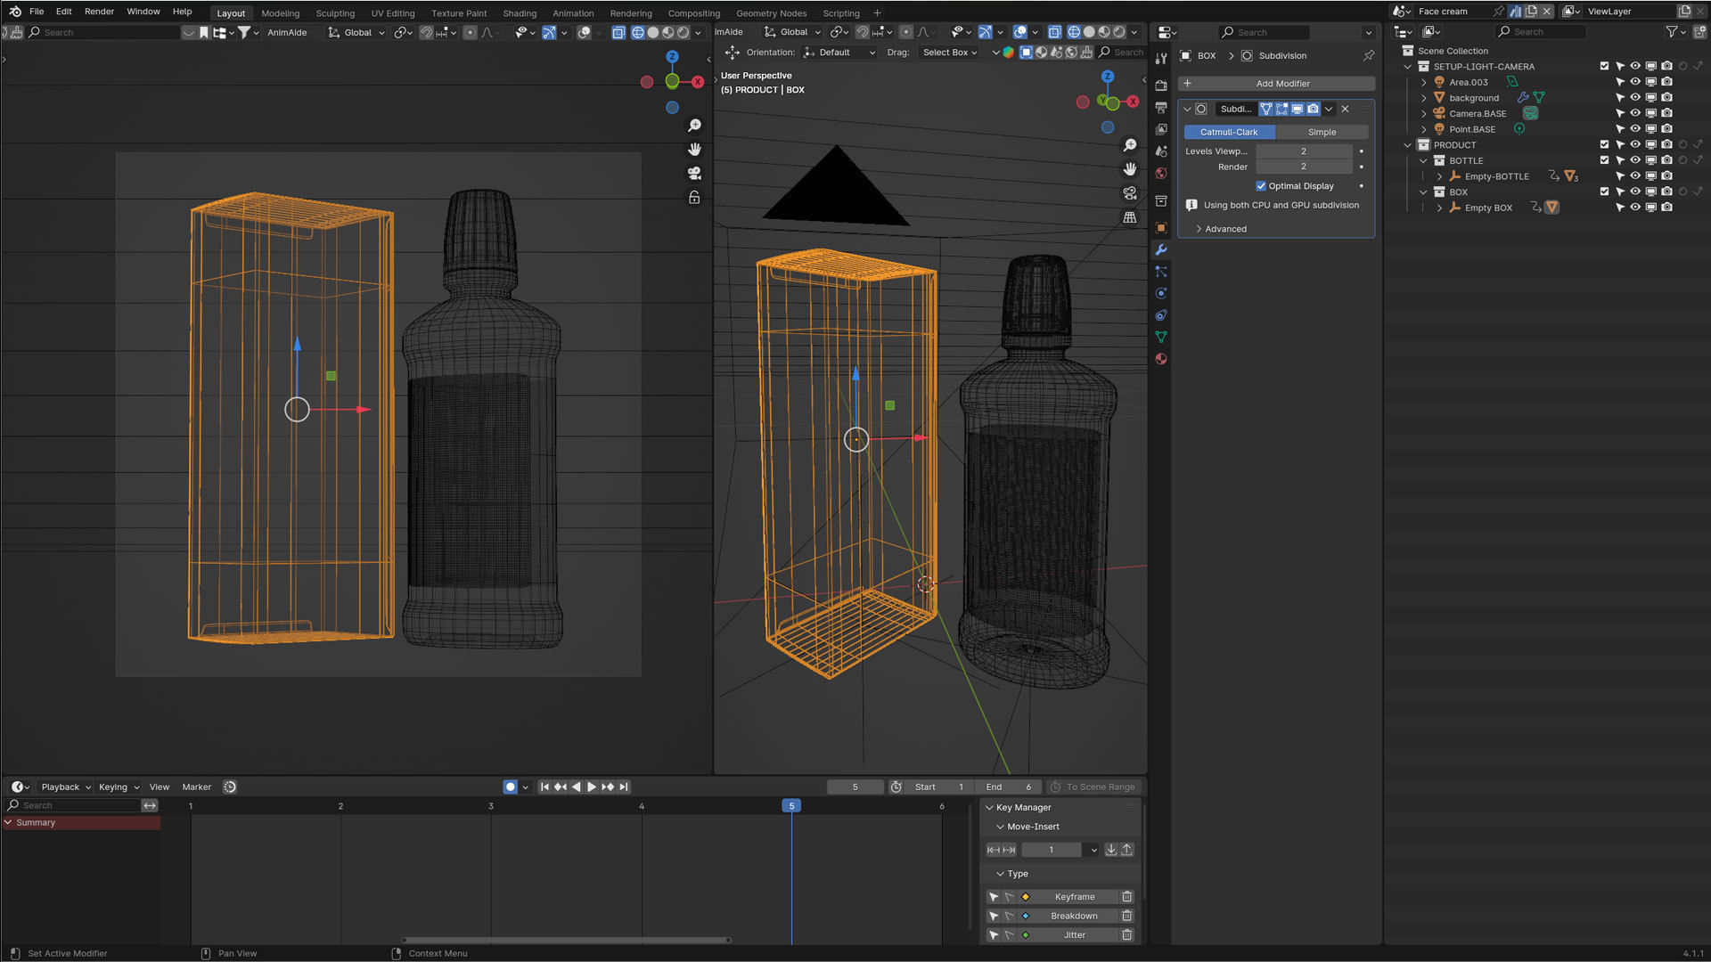The height and width of the screenshot is (962, 1711).
Task: Switch to orthographic grid icon in right viewport
Action: tap(1130, 217)
